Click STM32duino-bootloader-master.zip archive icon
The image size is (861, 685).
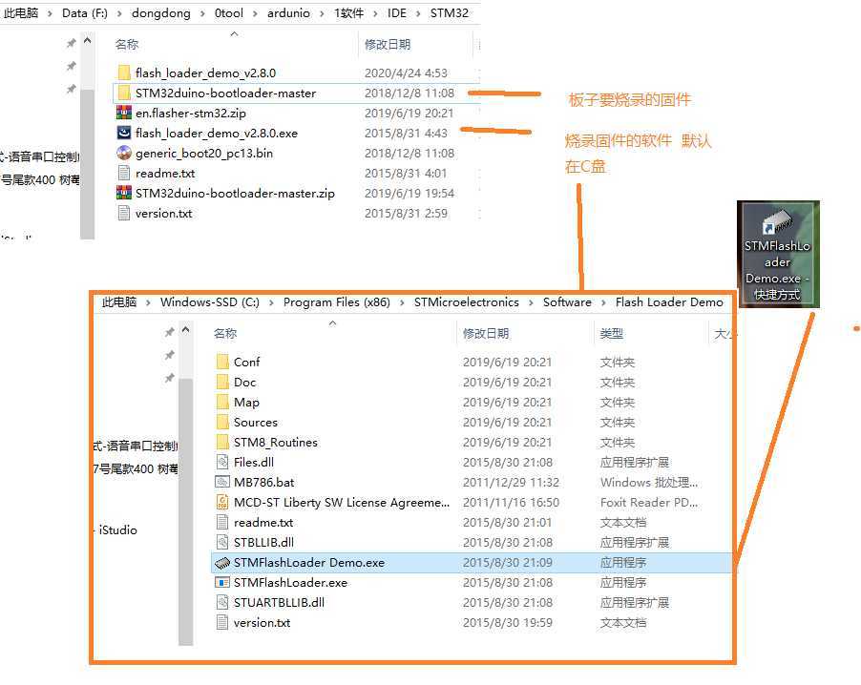(x=124, y=194)
